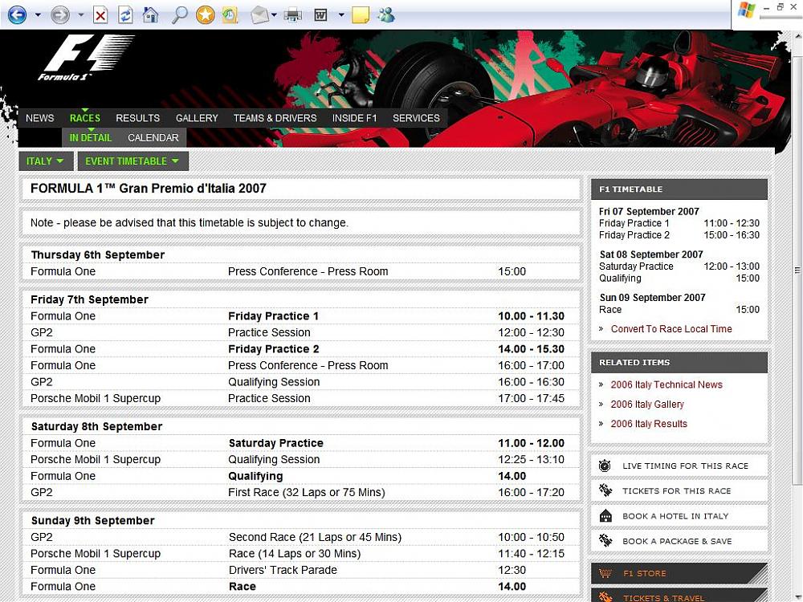Viewport: 803px width, 602px height.
Task: Open the Back button history arrow
Action: 38,14
